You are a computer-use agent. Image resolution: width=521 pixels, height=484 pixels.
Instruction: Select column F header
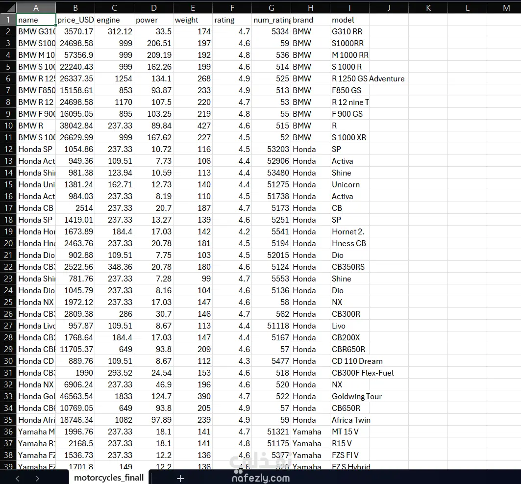point(232,8)
